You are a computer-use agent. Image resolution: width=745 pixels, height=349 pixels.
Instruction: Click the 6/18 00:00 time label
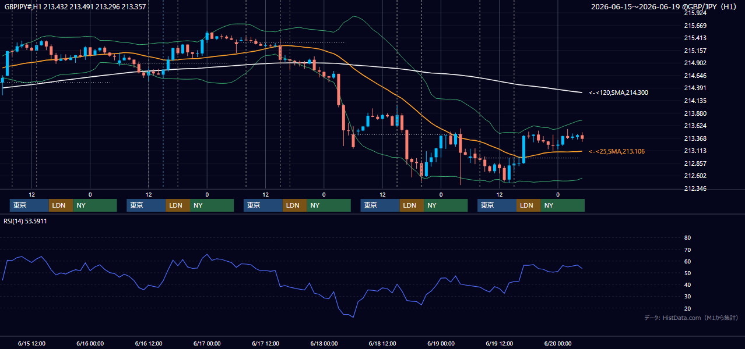(324, 344)
